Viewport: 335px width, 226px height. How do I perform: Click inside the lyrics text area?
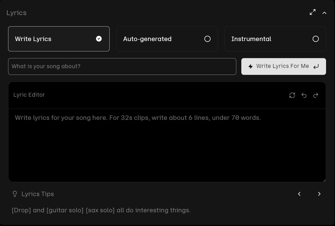tap(167, 145)
